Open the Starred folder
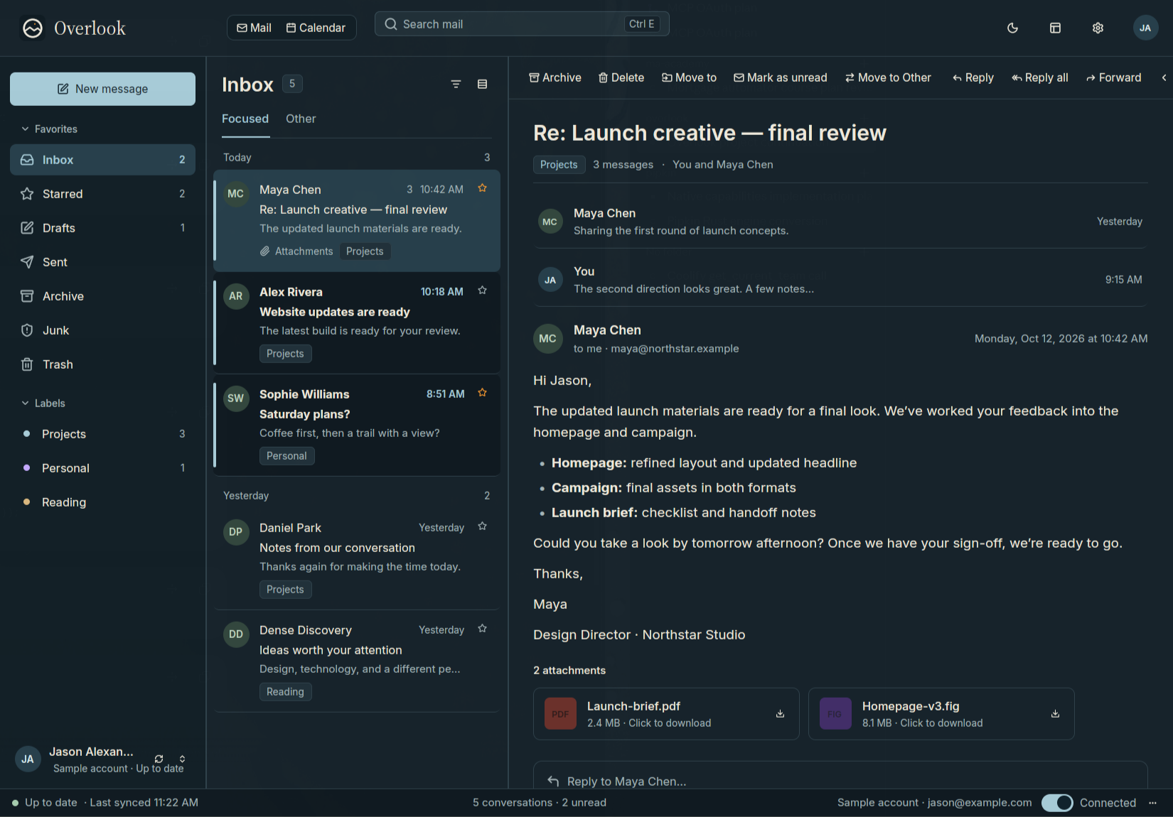Screen dimensions: 1173x817 click(102, 194)
